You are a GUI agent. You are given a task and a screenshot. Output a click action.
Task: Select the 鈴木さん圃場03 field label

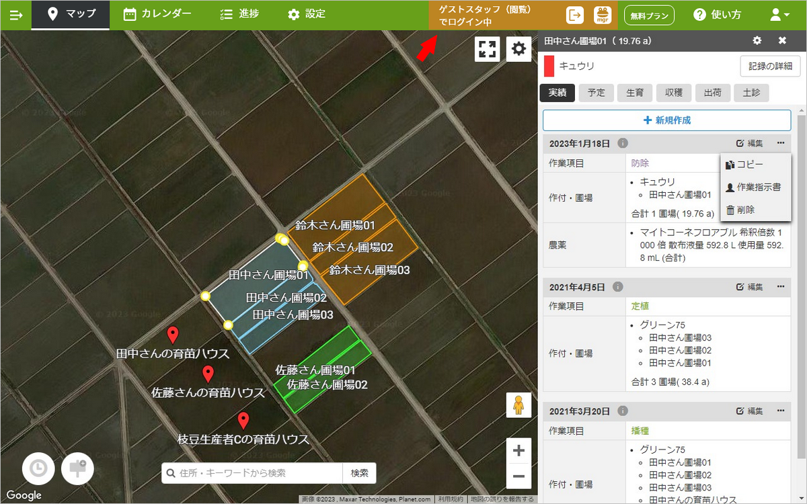pyautogui.click(x=369, y=270)
